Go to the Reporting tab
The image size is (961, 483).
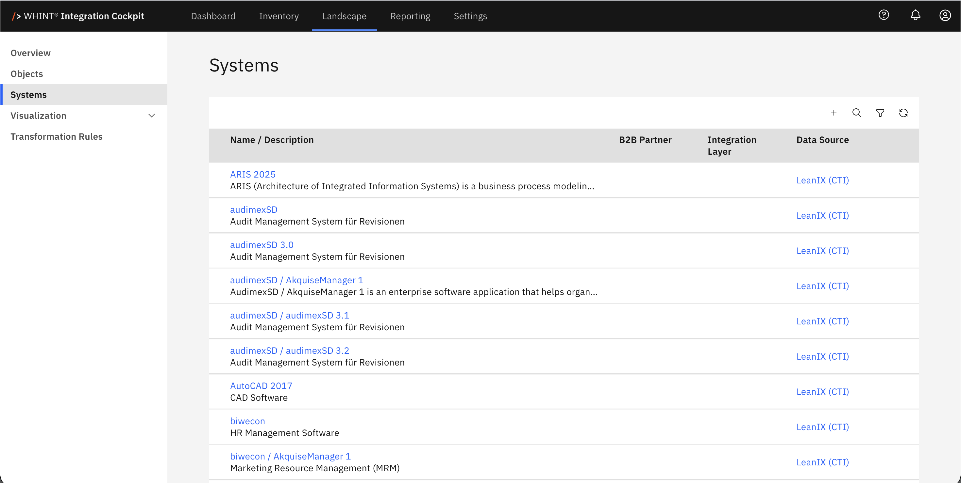[410, 16]
